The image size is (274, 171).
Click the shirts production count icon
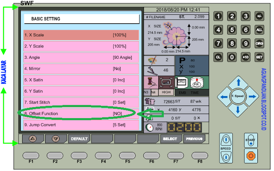pos(150,101)
